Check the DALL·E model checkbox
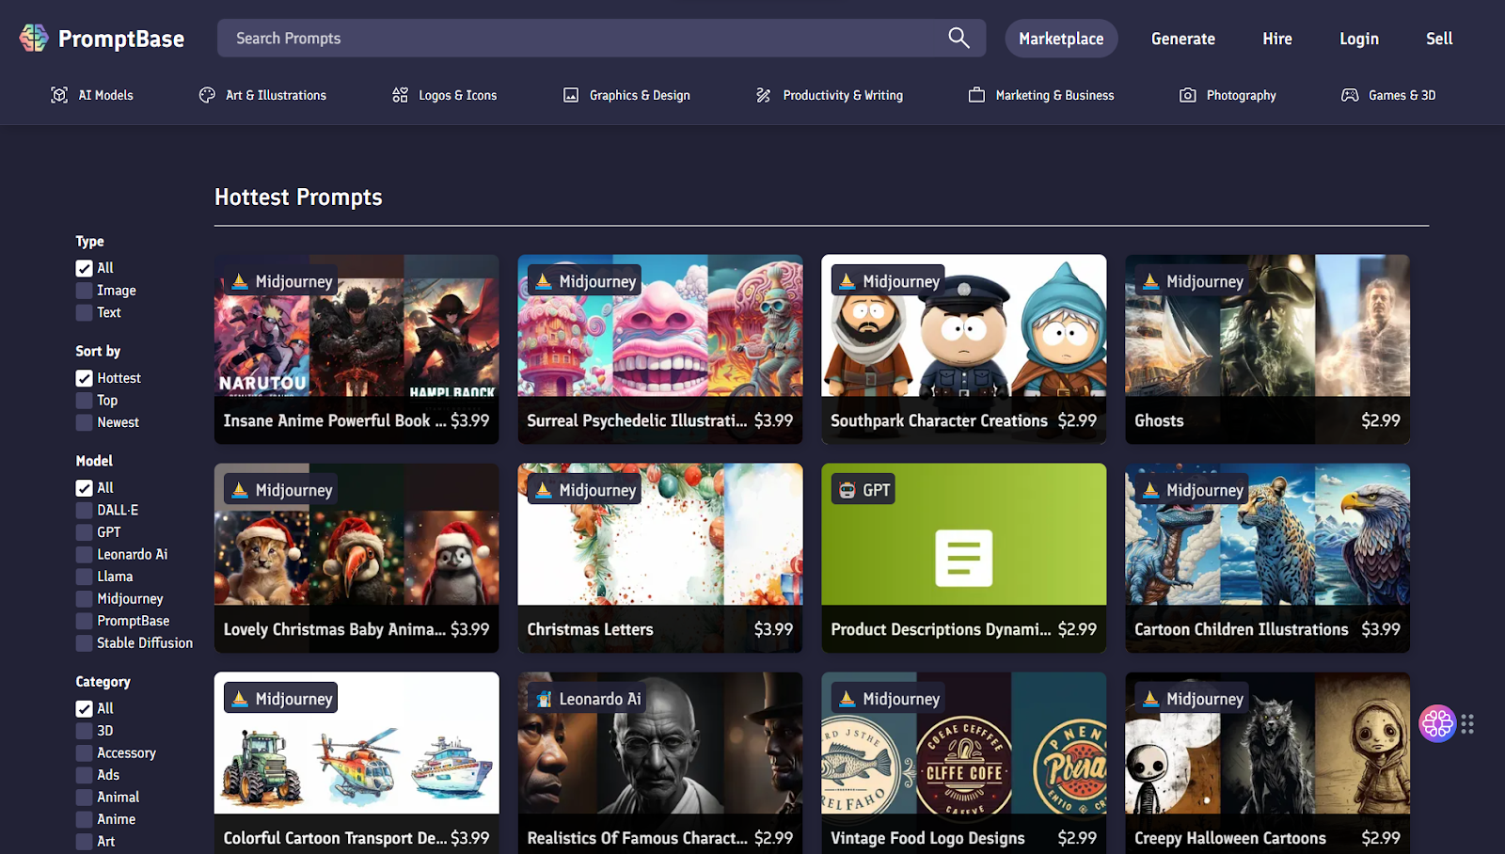The width and height of the screenshot is (1505, 854). 85,511
